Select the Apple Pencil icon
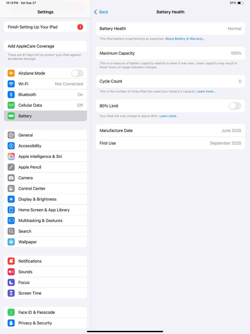This screenshot has width=250, height=334. [x=11, y=167]
